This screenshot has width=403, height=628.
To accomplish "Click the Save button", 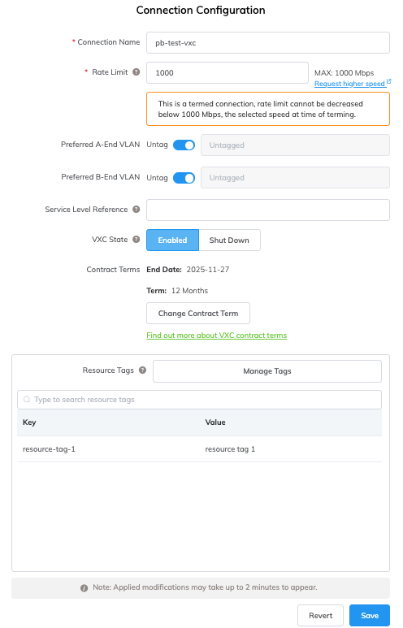I will pos(370,616).
